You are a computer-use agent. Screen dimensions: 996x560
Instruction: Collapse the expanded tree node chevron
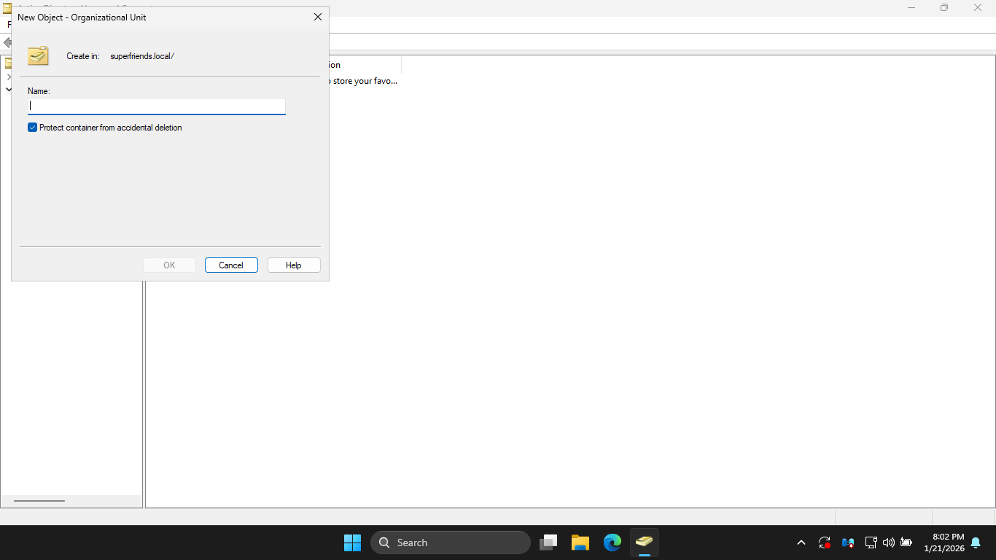9,89
